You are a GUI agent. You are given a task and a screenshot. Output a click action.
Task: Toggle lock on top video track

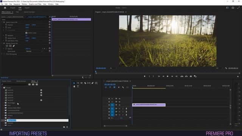(x=109, y=99)
